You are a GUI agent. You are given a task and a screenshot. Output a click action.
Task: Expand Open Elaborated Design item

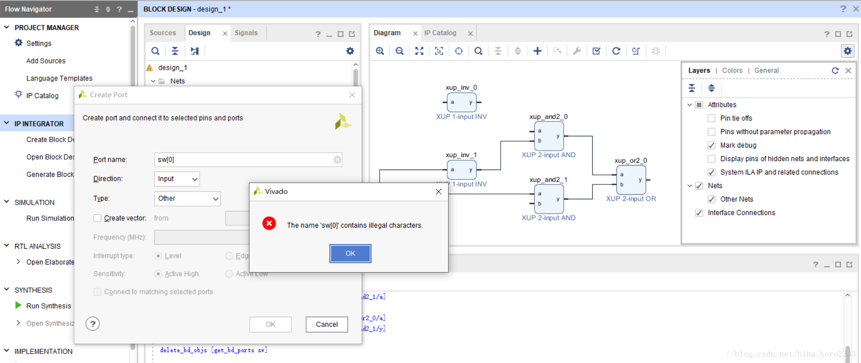pyautogui.click(x=18, y=262)
